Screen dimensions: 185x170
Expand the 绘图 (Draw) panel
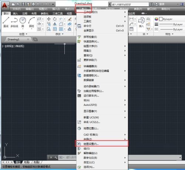pos(23,34)
